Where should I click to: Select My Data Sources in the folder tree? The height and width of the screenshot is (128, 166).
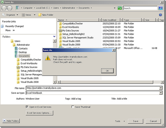coord(29,67)
